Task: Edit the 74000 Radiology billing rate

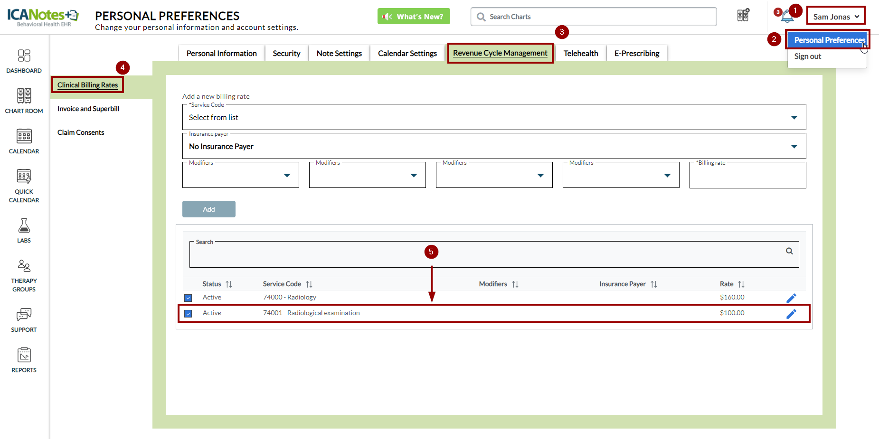Action: [x=791, y=298]
